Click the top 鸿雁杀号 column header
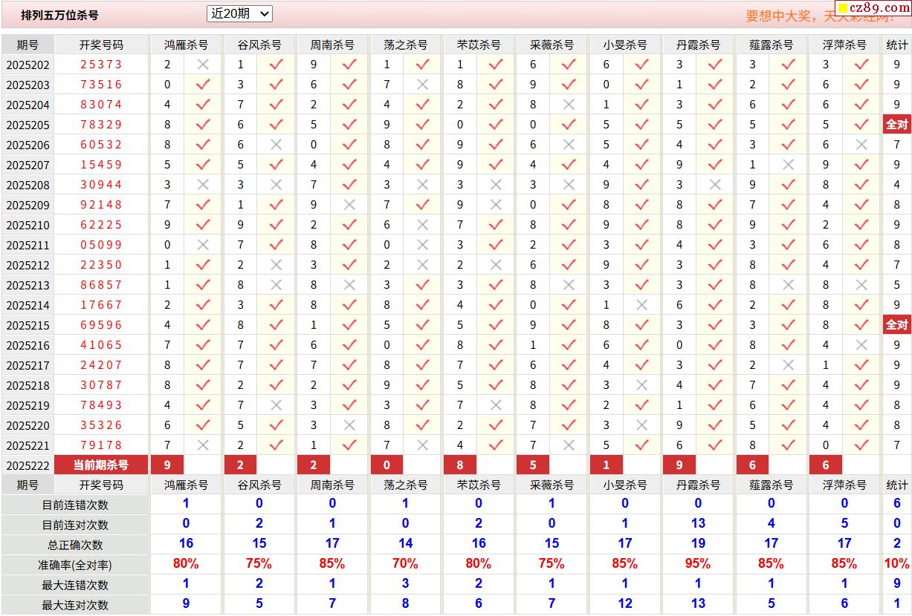912x616 pixels. tap(186, 45)
